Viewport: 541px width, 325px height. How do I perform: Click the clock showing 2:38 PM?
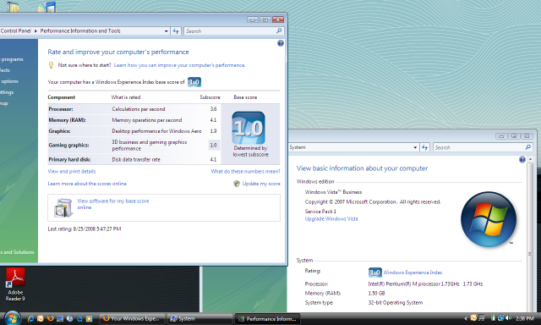point(525,318)
